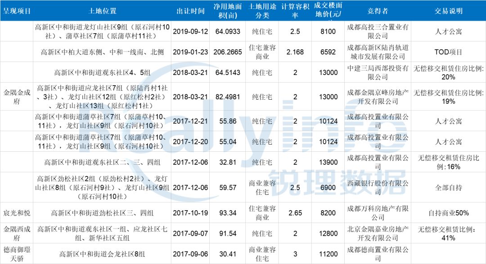The width and height of the screenshot is (486, 264).
Task: Select the area value 206.2665
Action: pos(228,52)
